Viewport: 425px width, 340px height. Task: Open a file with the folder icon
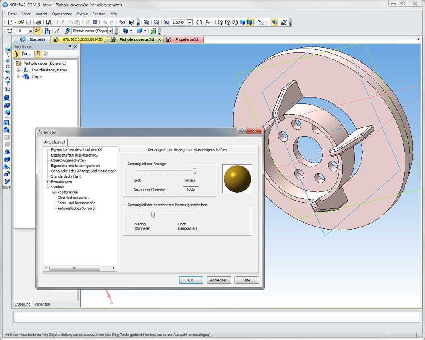click(x=21, y=22)
